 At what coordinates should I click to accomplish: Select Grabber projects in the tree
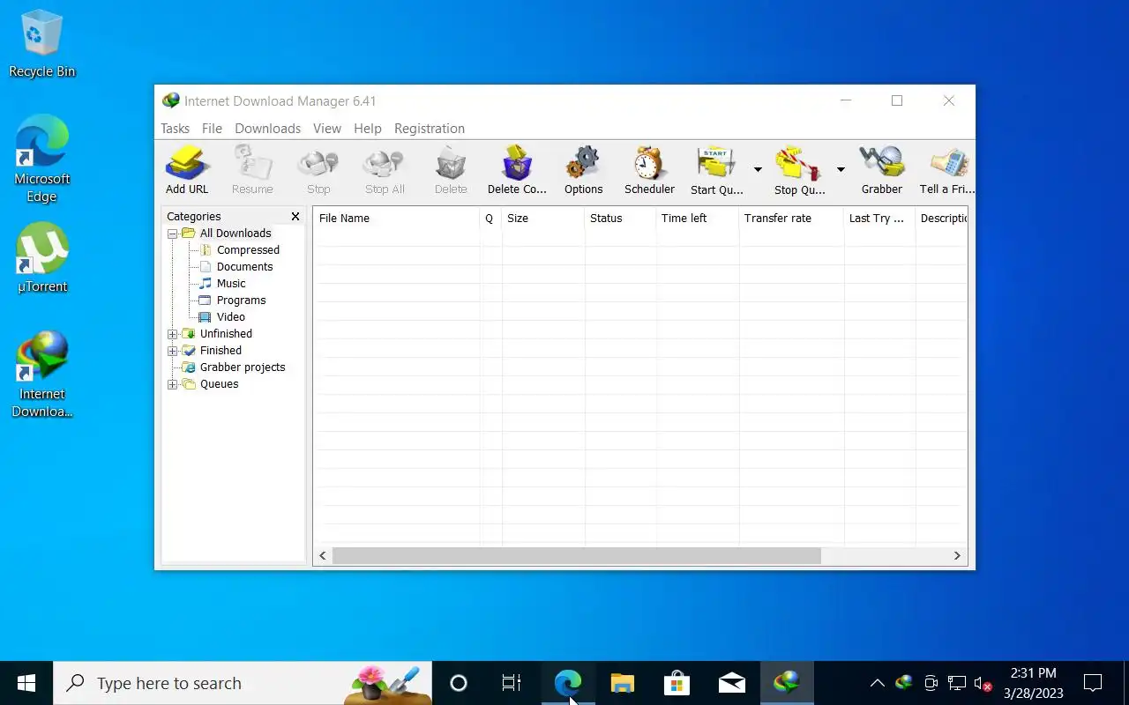tap(243, 367)
